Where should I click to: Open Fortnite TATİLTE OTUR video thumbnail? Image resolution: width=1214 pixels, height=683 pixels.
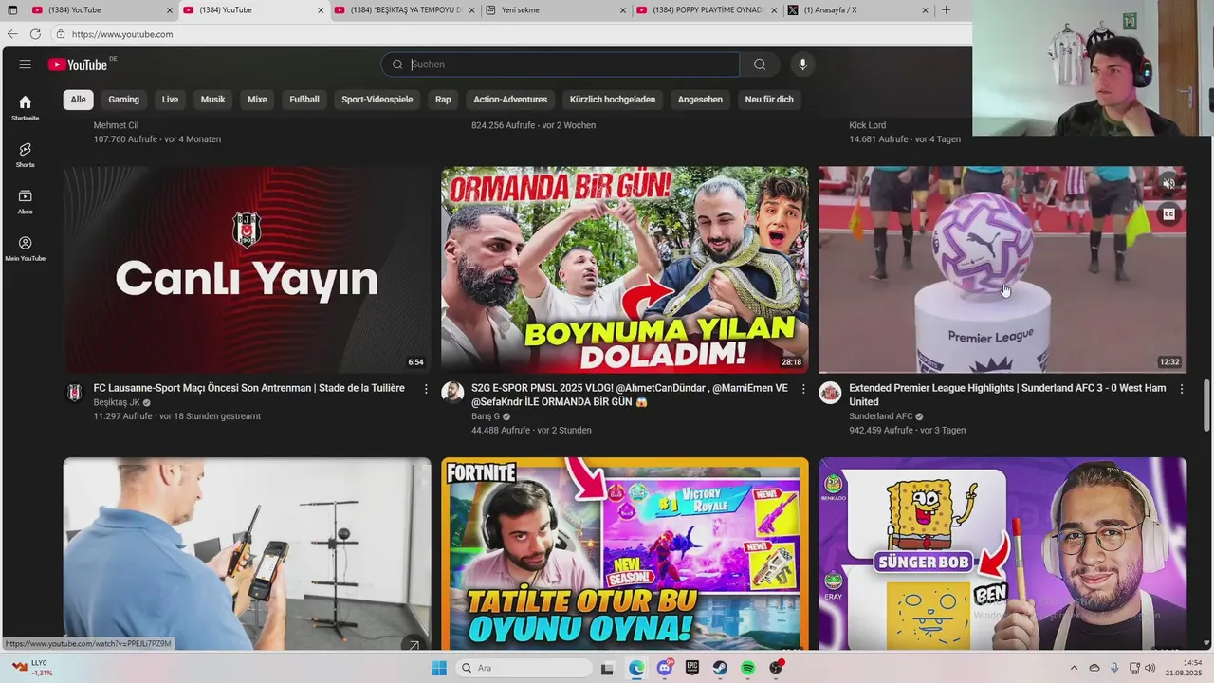click(624, 554)
